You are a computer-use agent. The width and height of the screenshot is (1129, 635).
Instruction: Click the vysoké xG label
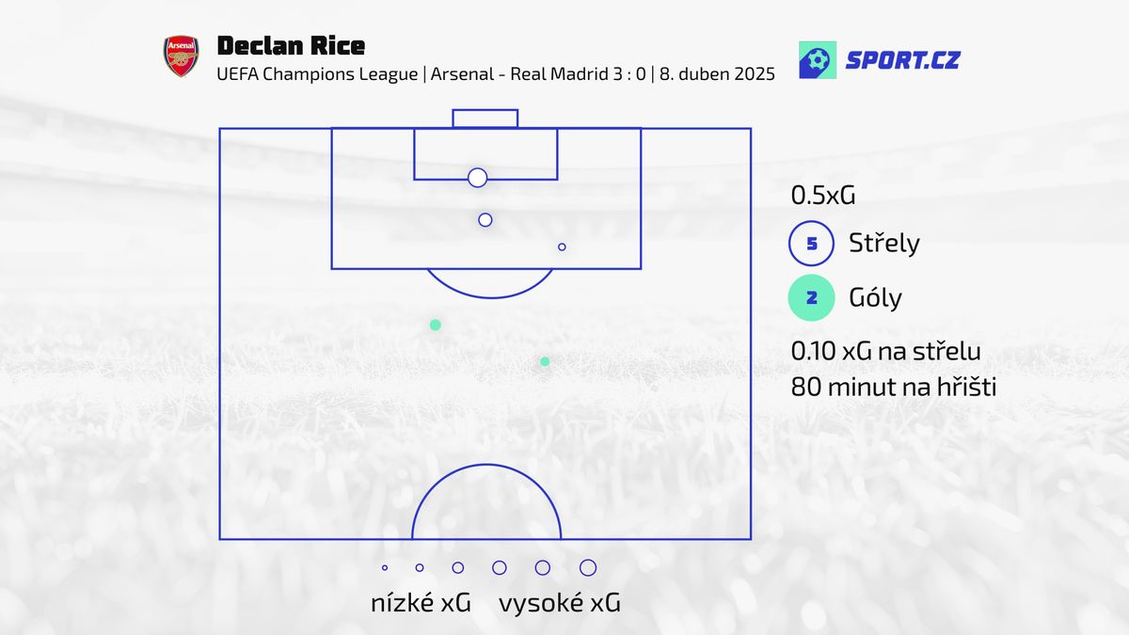pyautogui.click(x=560, y=603)
